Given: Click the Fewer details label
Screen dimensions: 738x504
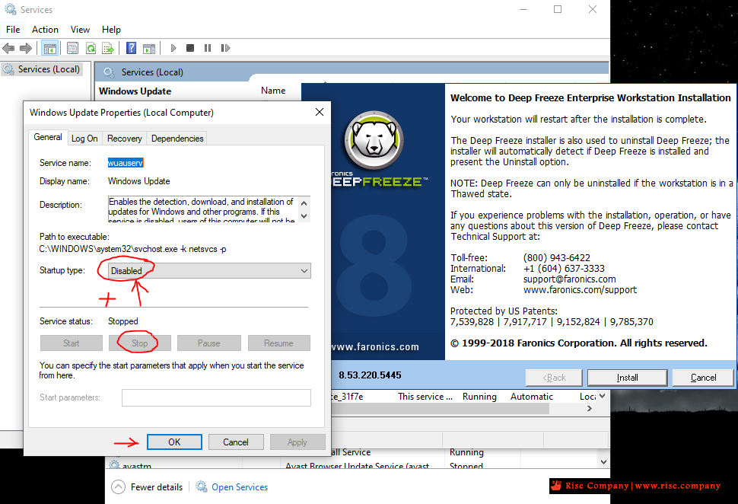Looking at the screenshot, I should 157,487.
